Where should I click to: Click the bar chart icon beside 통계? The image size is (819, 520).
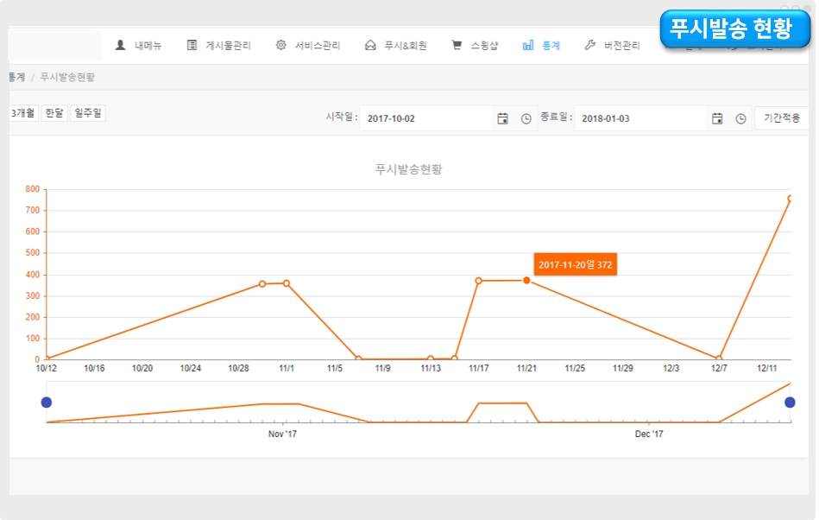pyautogui.click(x=527, y=45)
